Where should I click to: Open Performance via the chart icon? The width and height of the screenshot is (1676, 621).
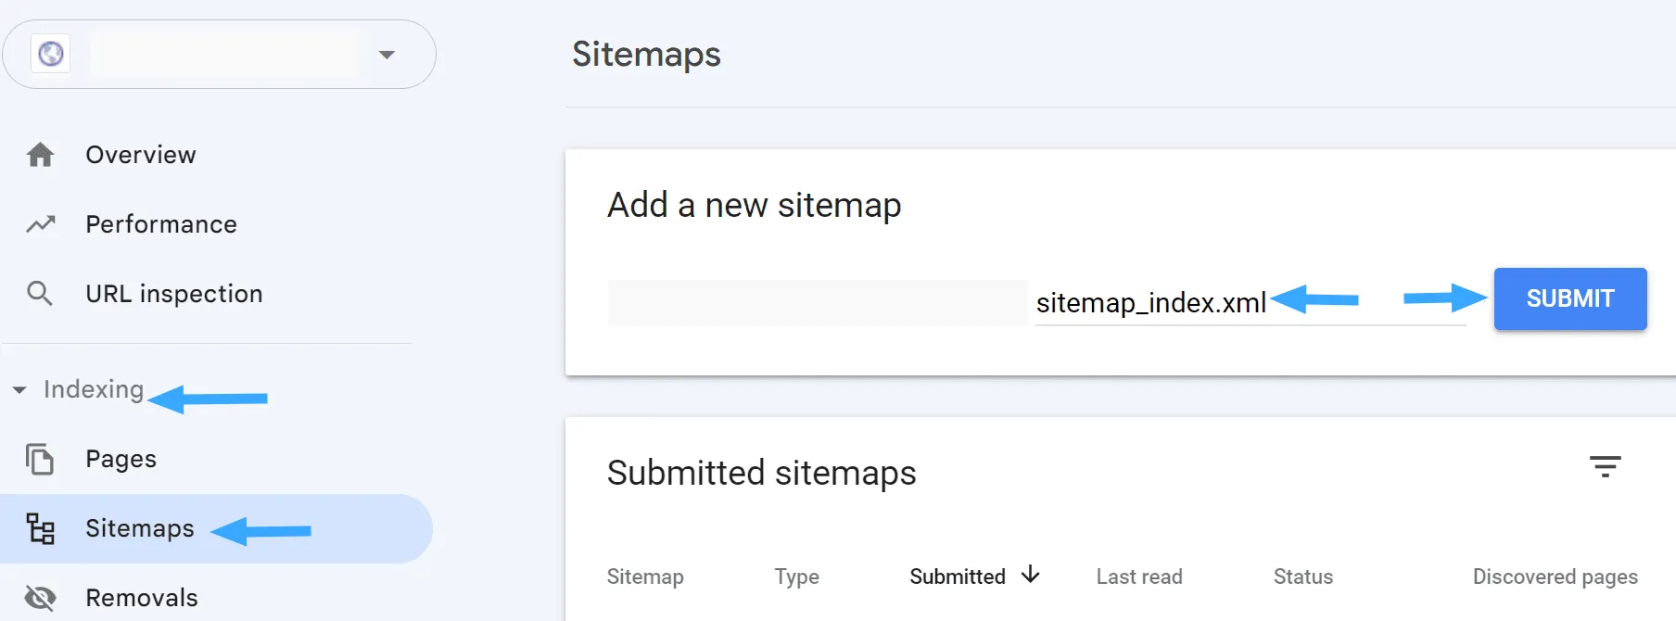click(41, 223)
